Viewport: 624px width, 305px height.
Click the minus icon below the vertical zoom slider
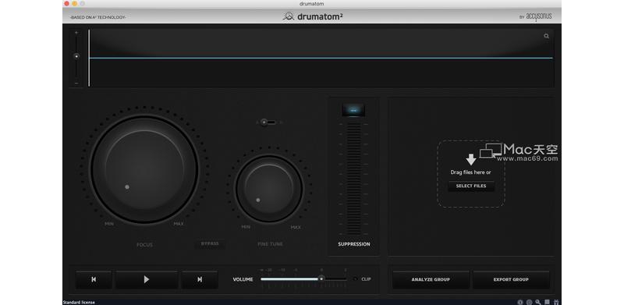[x=76, y=83]
